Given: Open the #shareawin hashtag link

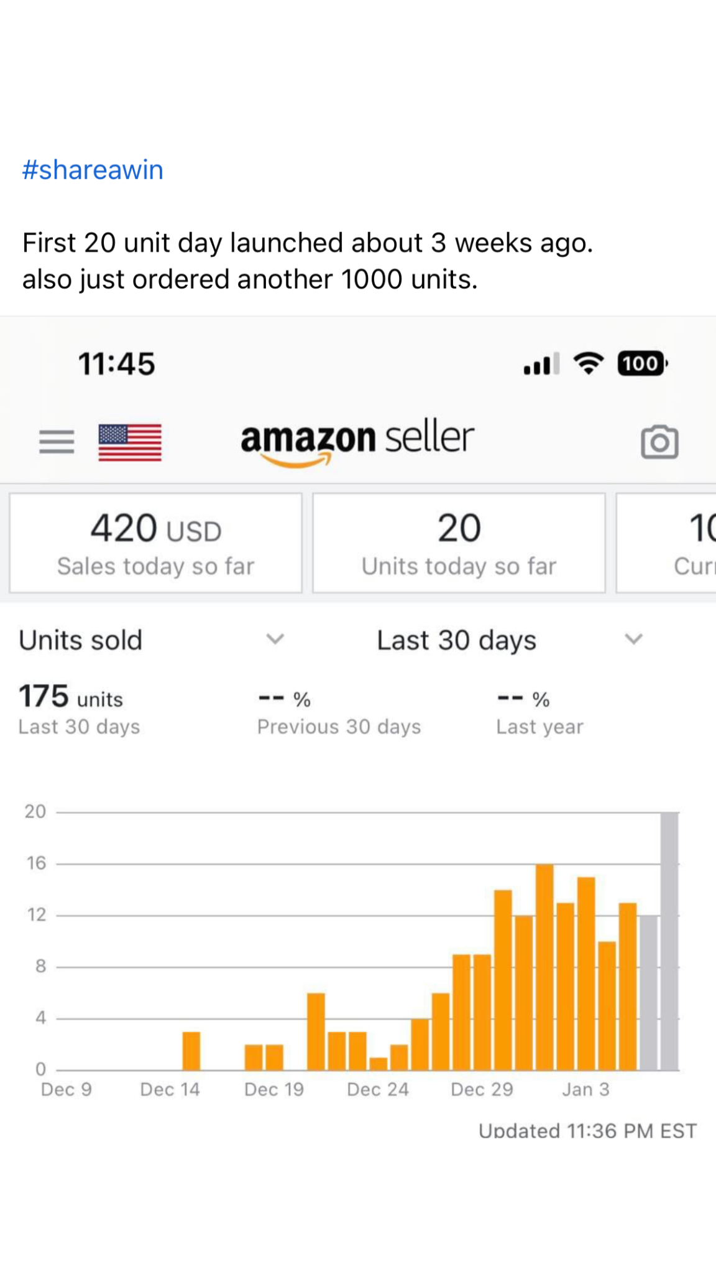Looking at the screenshot, I should click(x=93, y=170).
